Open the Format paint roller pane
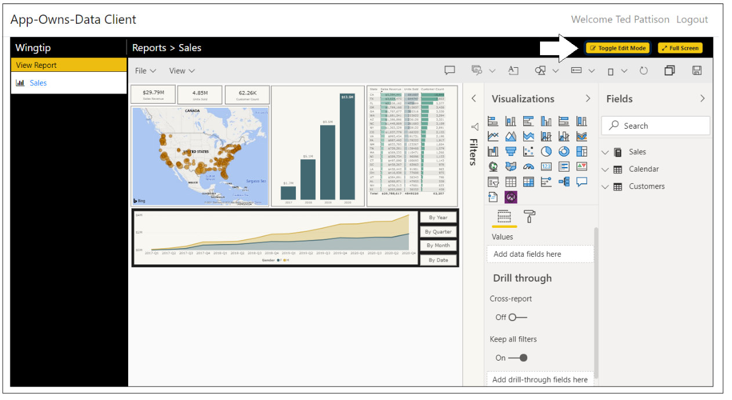732x400 pixels. (x=530, y=217)
